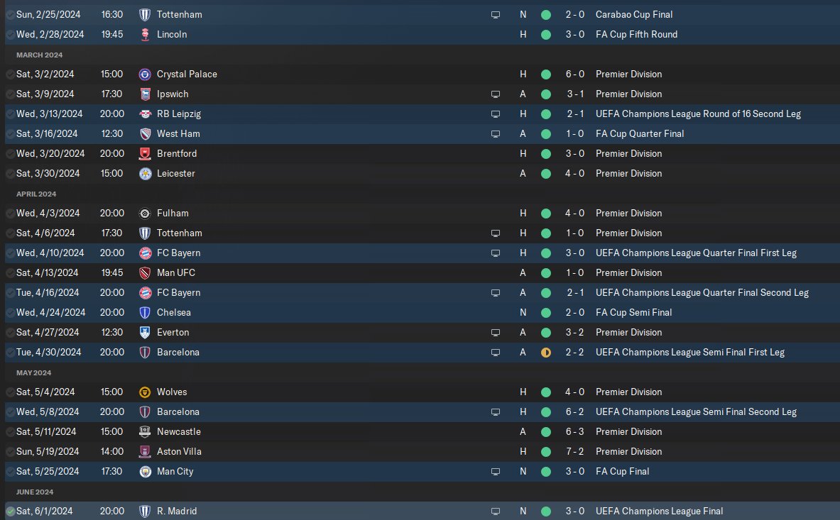Click the FC Bayern badge on 4/10/2024
Viewport: 840px width, 520px height.
(x=145, y=253)
